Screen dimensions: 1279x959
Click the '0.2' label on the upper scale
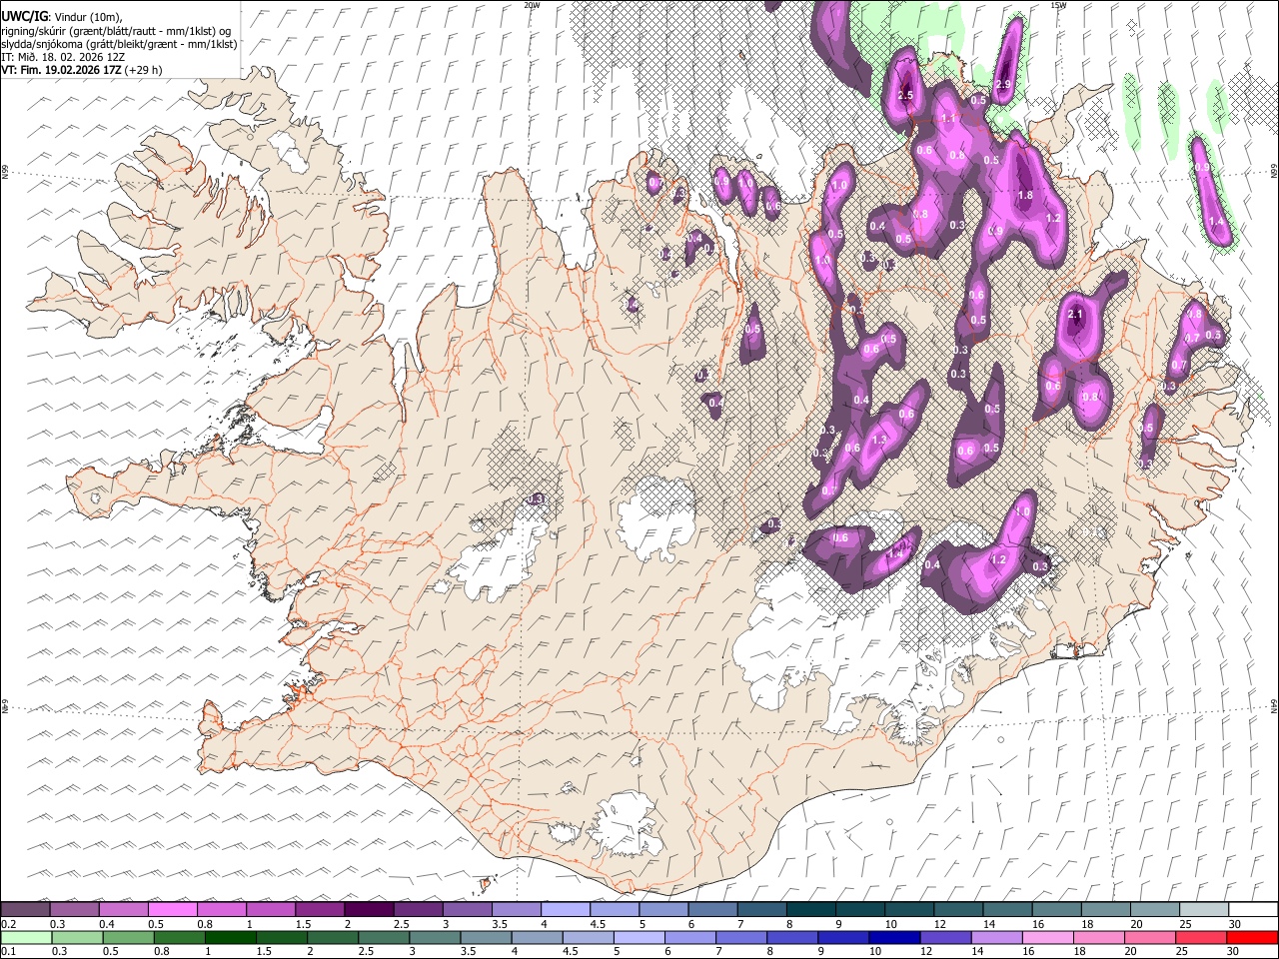[9, 924]
